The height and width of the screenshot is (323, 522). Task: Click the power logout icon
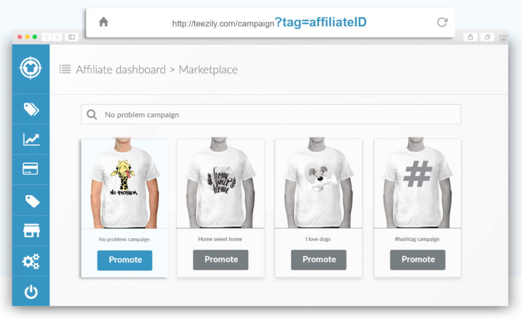coord(31,292)
